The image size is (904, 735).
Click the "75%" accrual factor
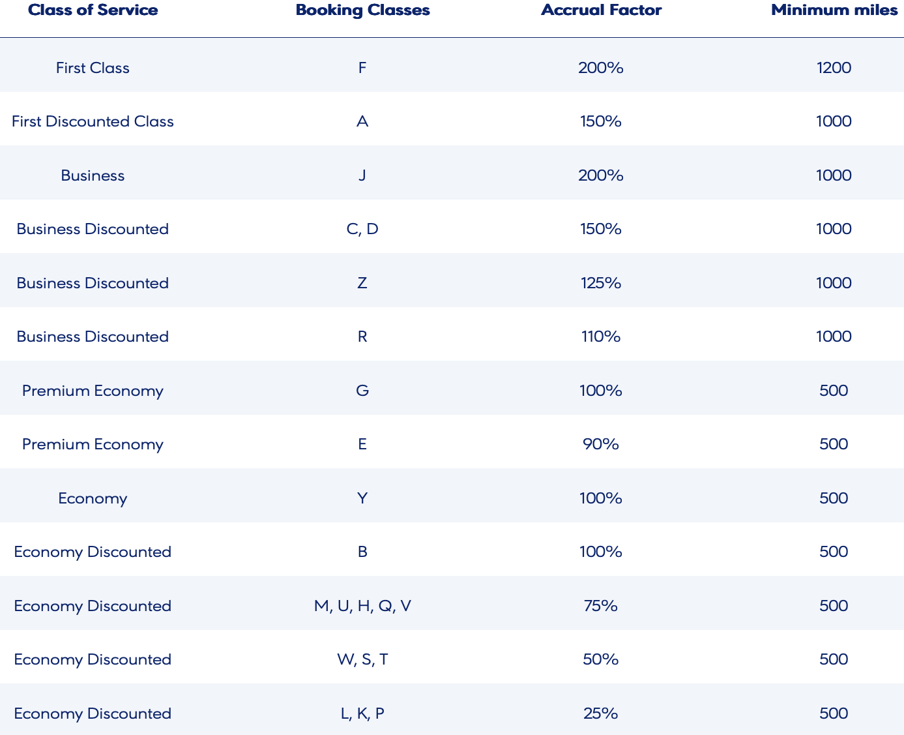[x=601, y=606]
